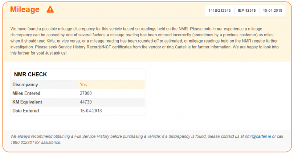
Task: Click the NMR CHECK table heading
Action: click(x=31, y=74)
